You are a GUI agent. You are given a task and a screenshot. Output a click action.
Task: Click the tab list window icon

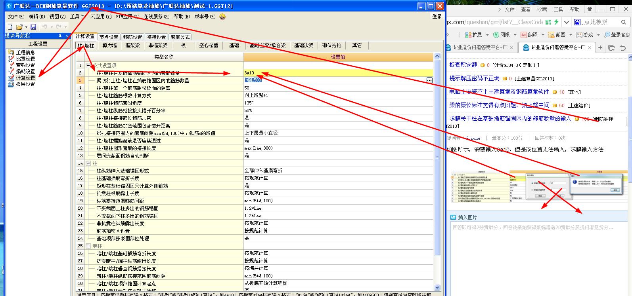[x=611, y=48]
